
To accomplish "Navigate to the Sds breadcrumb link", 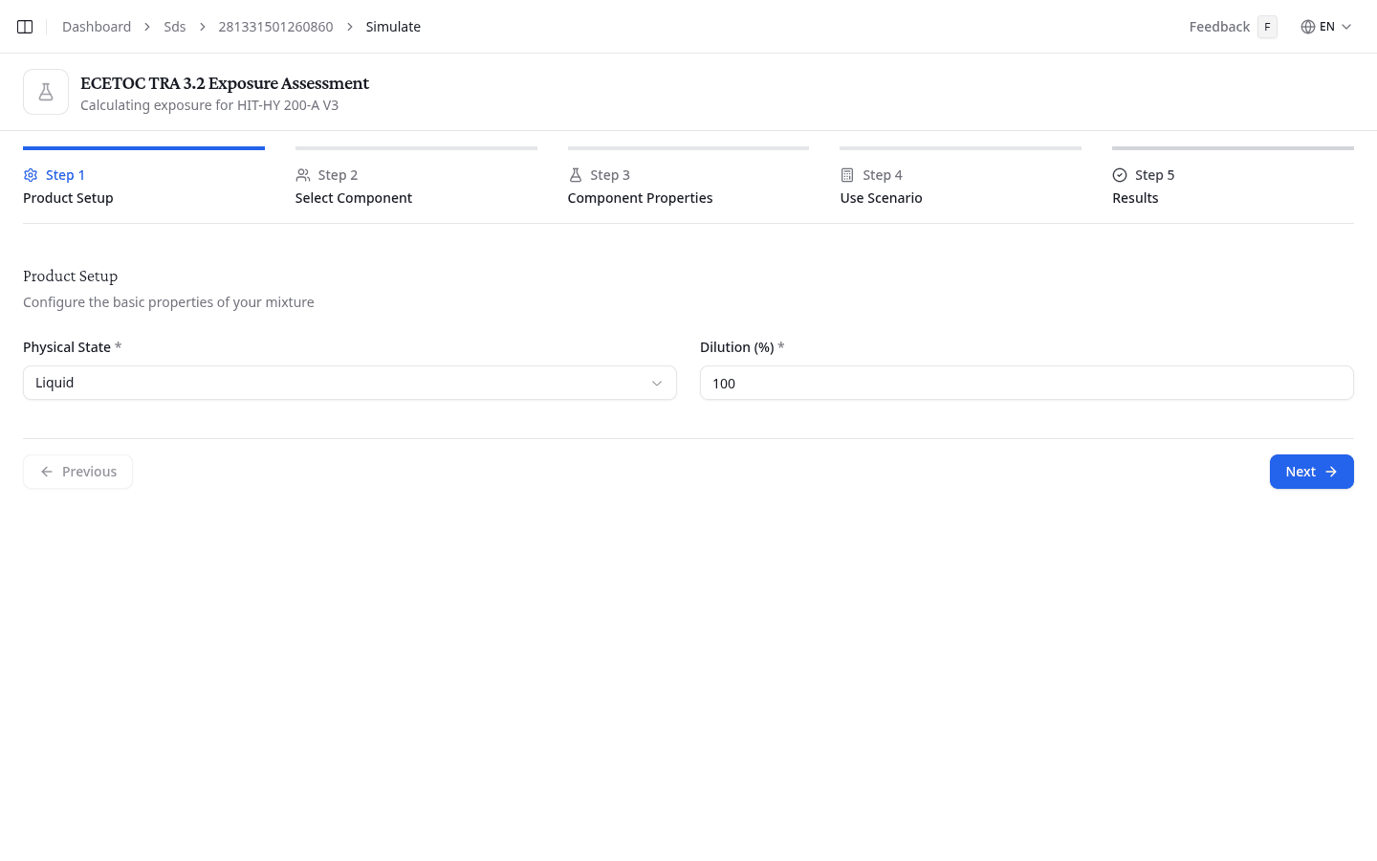I will [x=174, y=26].
